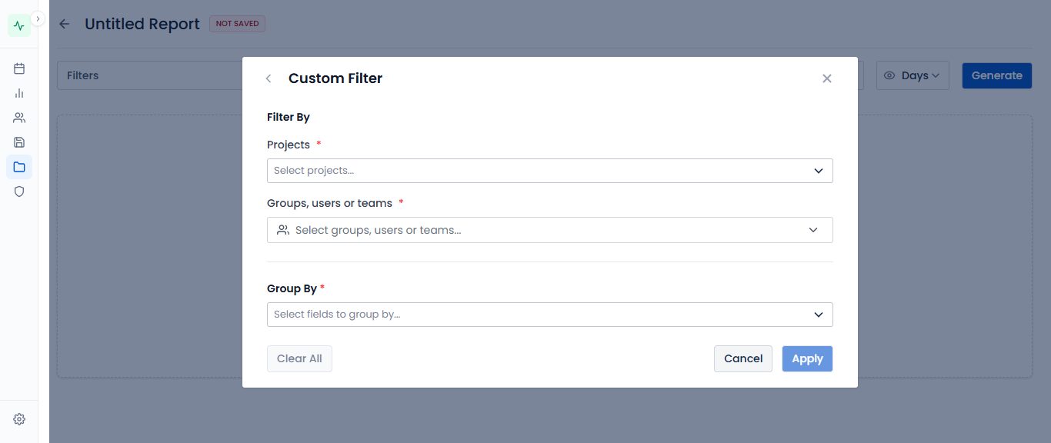
Task: Click the Generate button
Action: [997, 75]
